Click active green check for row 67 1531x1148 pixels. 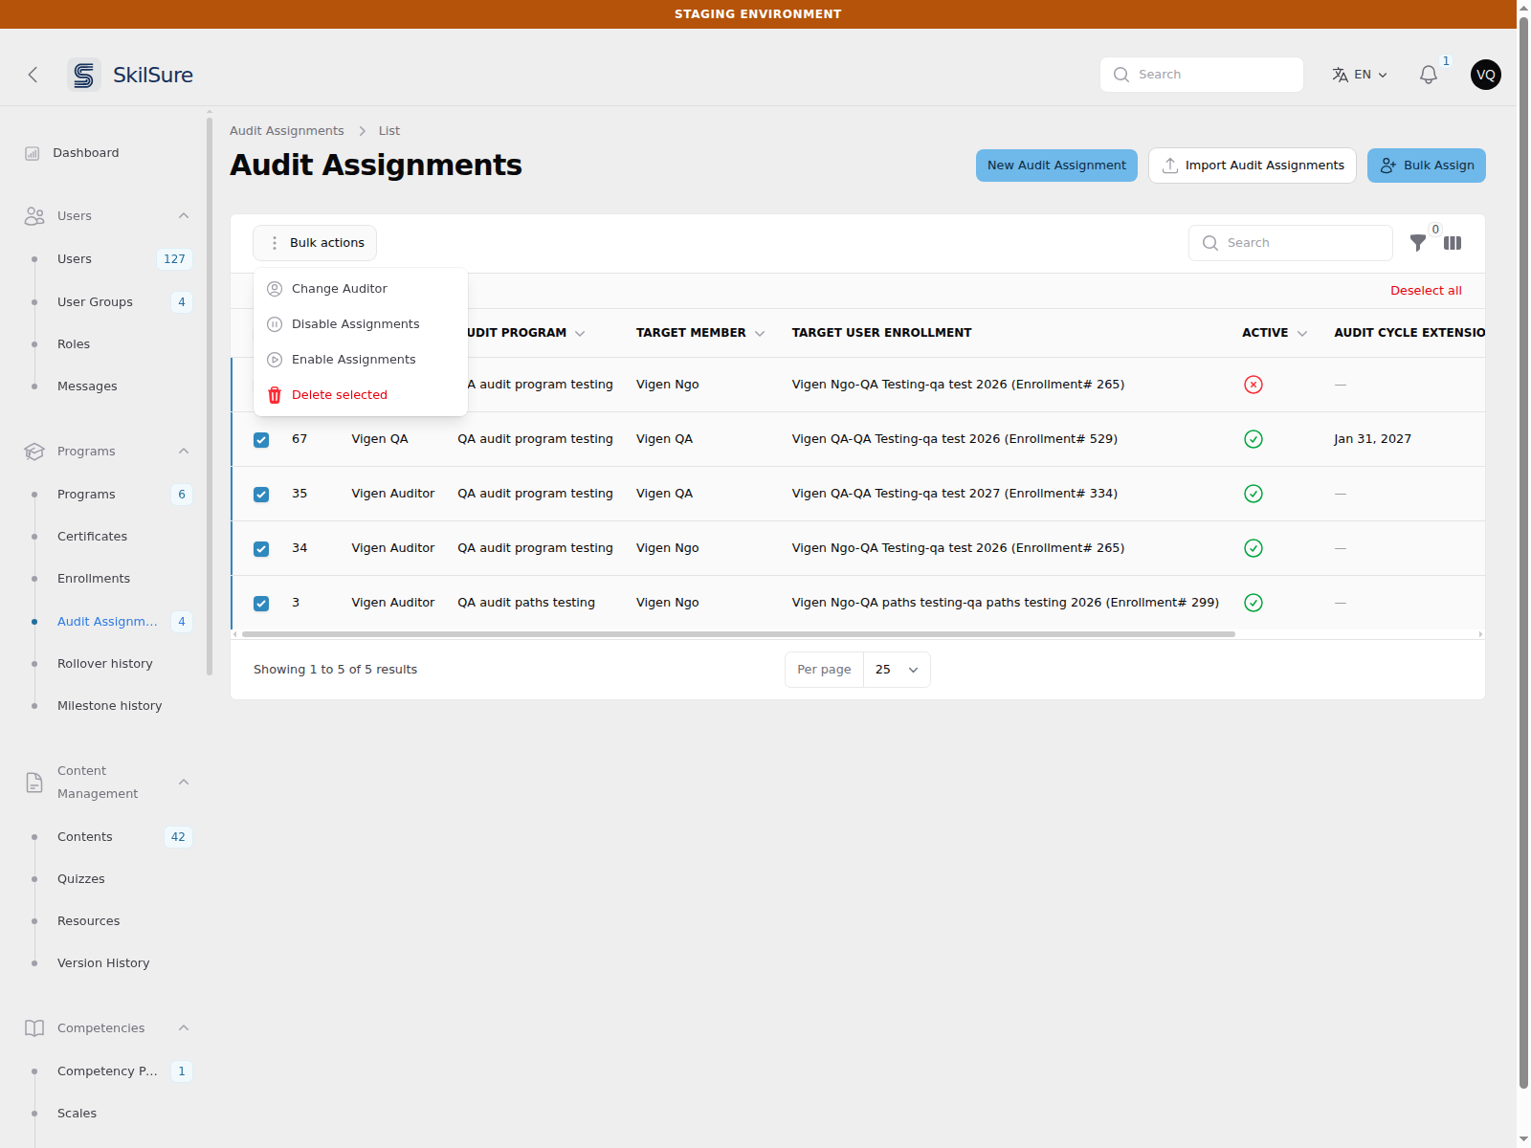coord(1254,439)
